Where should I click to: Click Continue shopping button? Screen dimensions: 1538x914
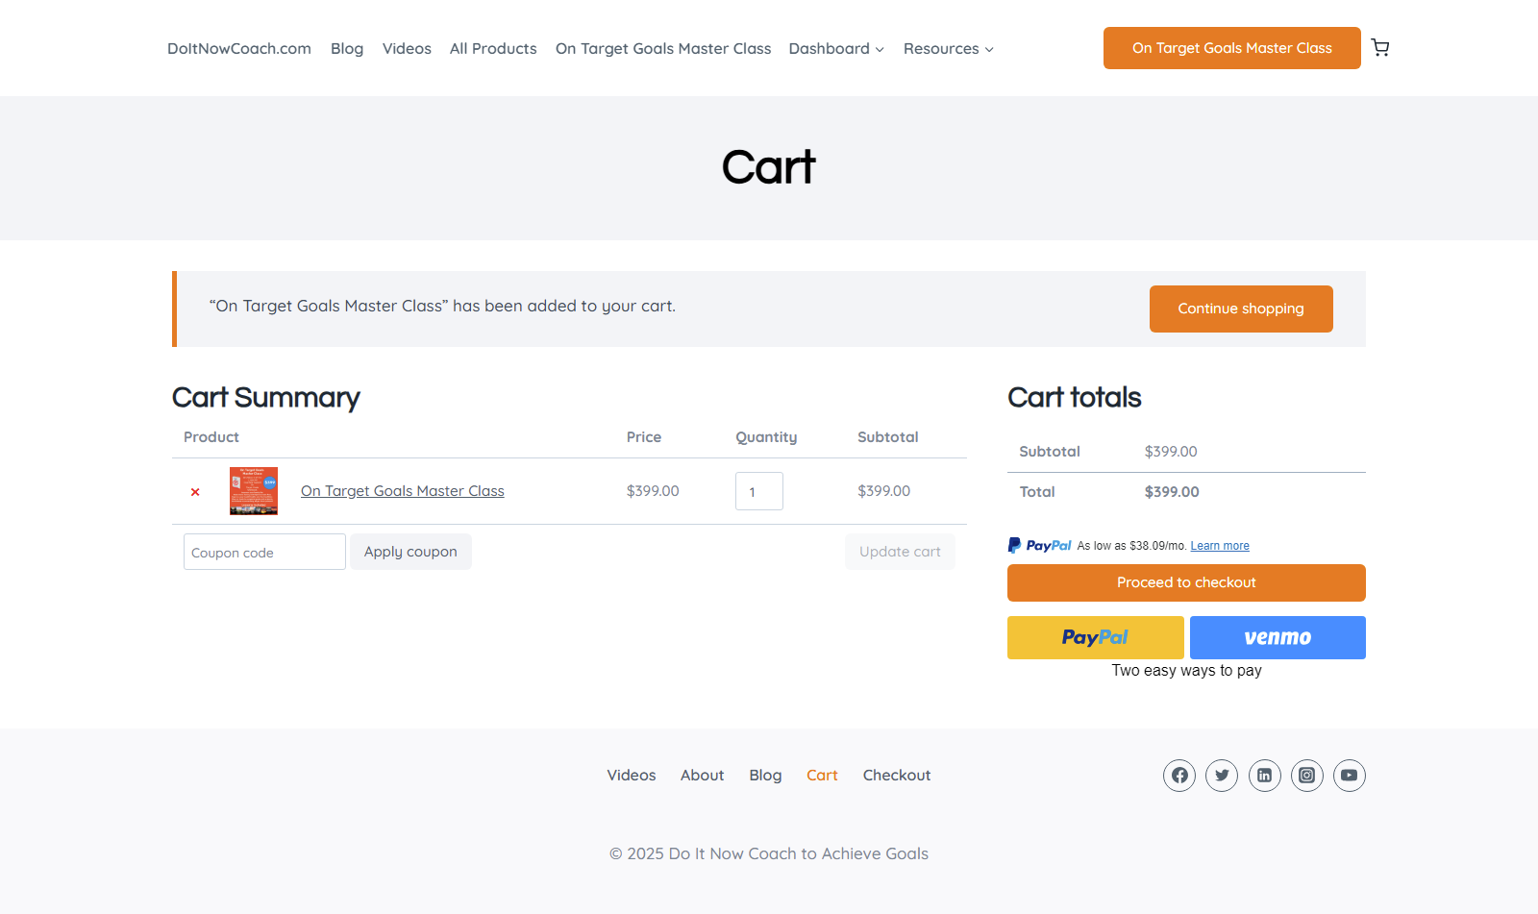coord(1241,309)
